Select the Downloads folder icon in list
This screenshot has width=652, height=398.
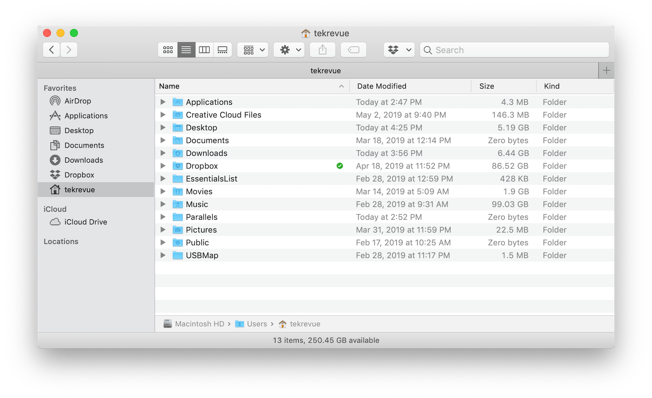click(x=178, y=153)
